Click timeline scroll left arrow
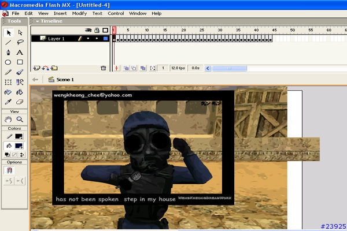The width and height of the screenshot is (347, 231). (x=208, y=68)
